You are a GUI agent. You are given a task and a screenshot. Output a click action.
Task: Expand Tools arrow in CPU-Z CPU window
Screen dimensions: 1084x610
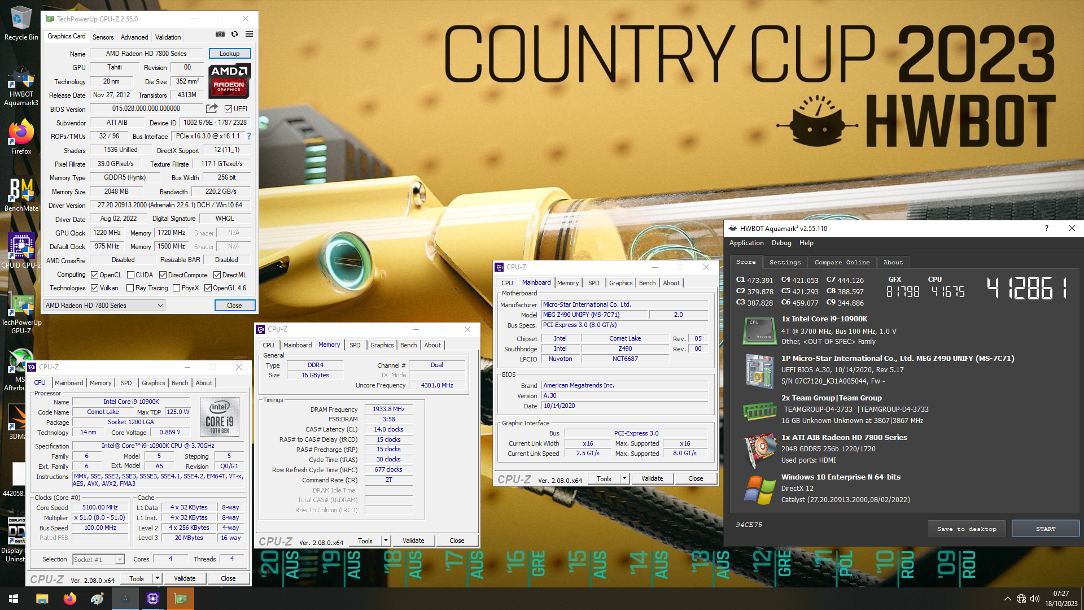pyautogui.click(x=157, y=578)
